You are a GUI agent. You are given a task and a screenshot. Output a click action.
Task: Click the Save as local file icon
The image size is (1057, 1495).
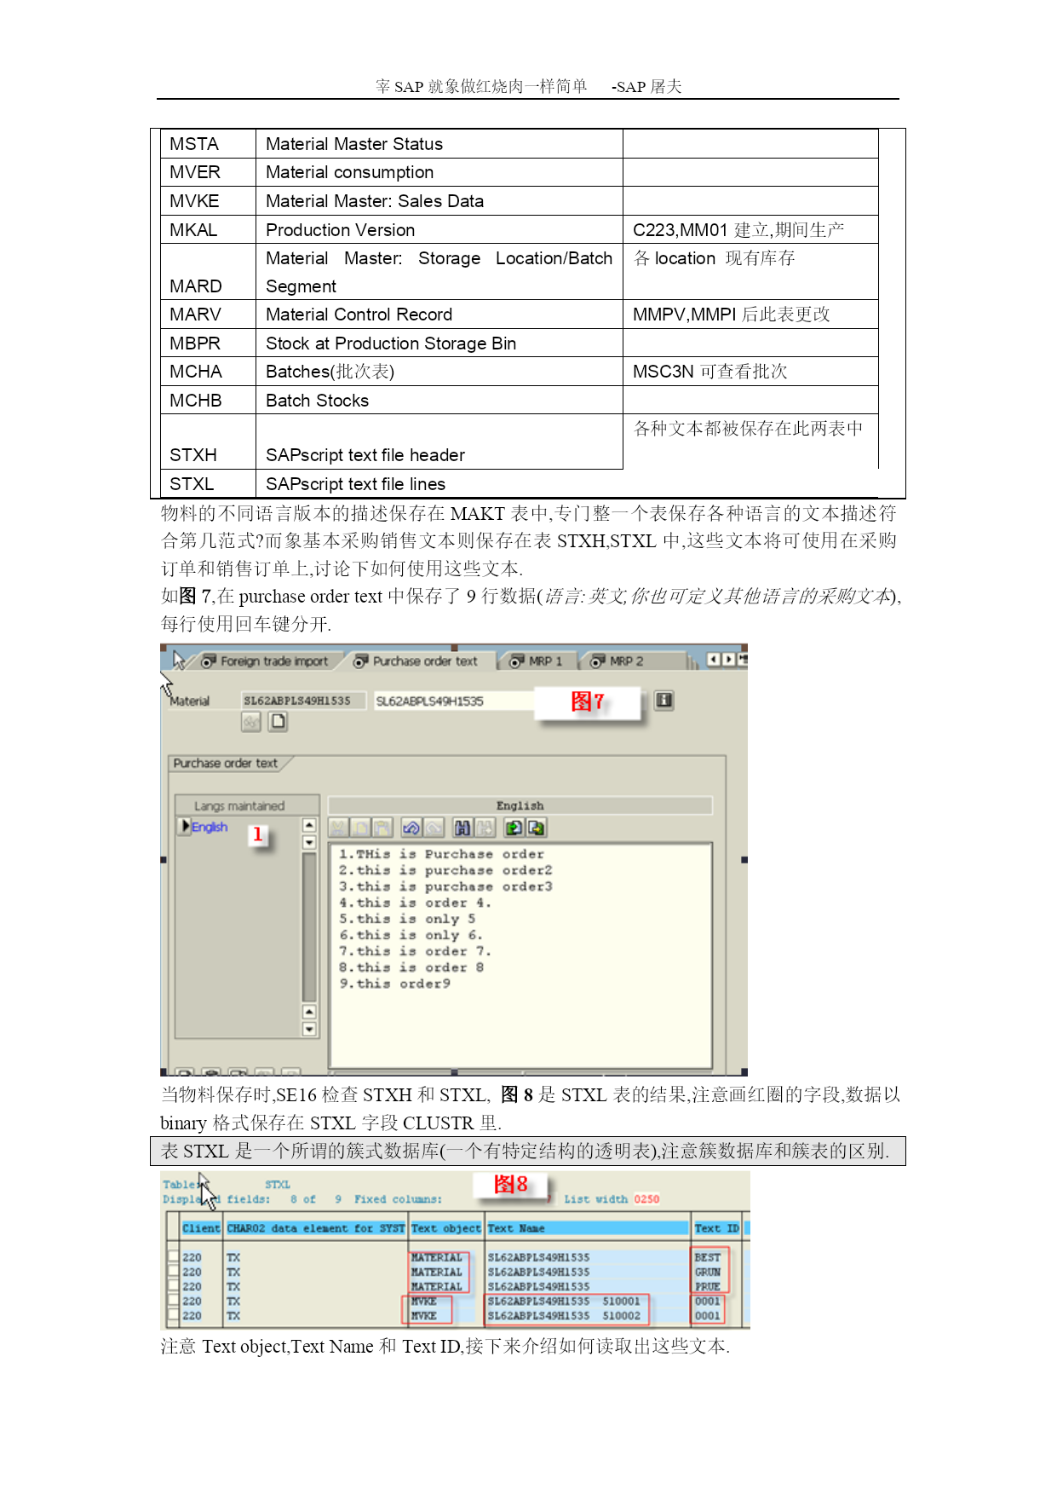(537, 828)
